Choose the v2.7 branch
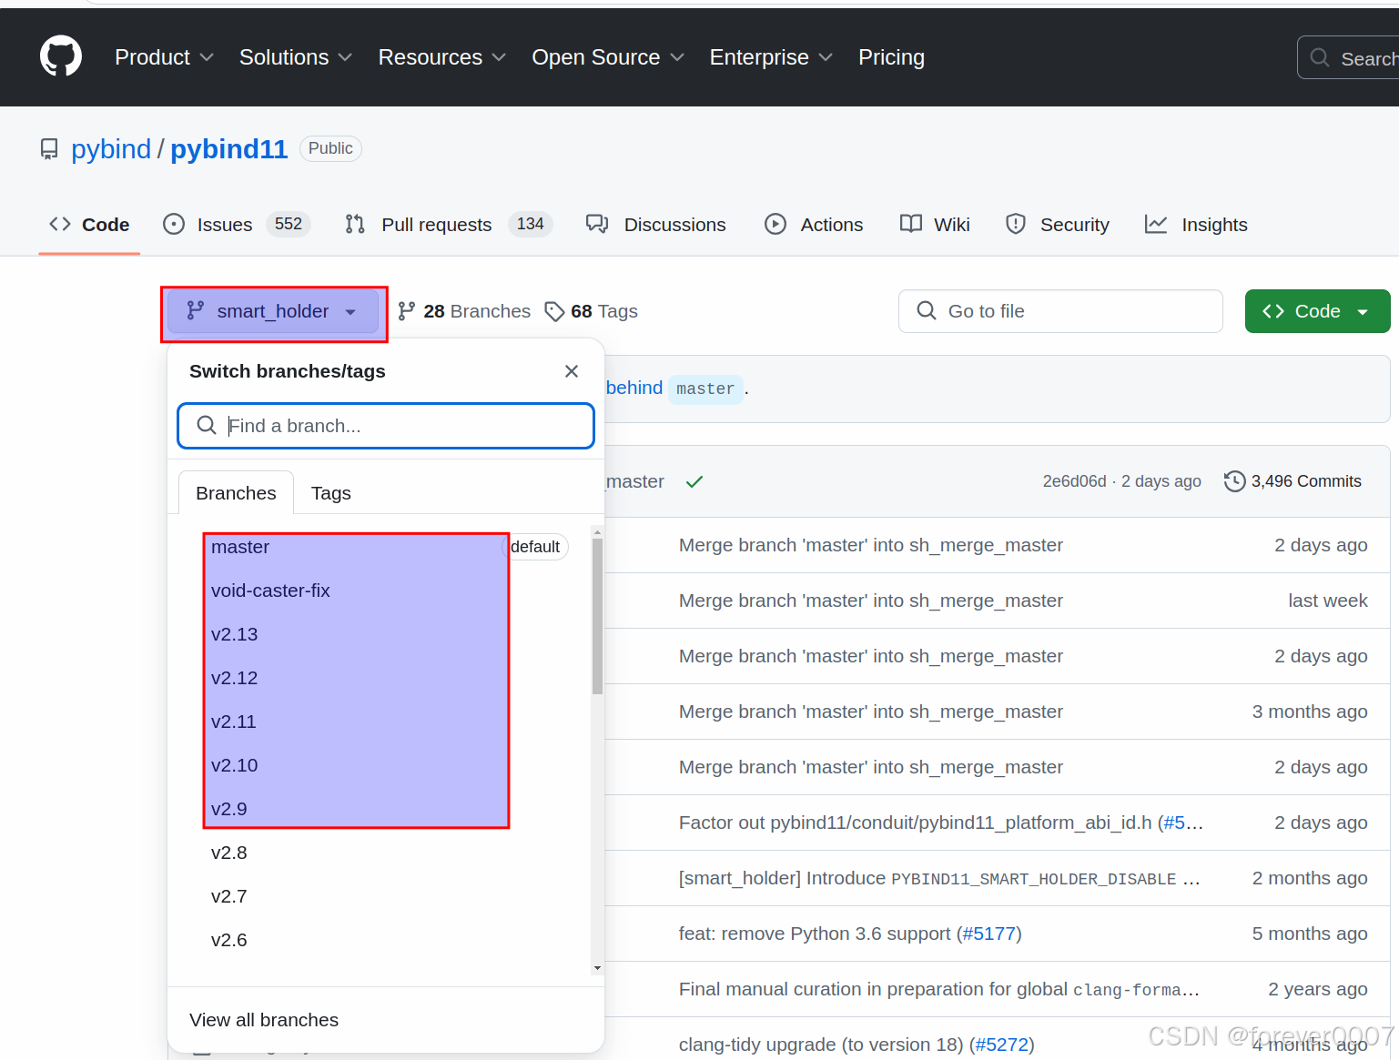This screenshot has height=1060, width=1399. [x=229, y=896]
